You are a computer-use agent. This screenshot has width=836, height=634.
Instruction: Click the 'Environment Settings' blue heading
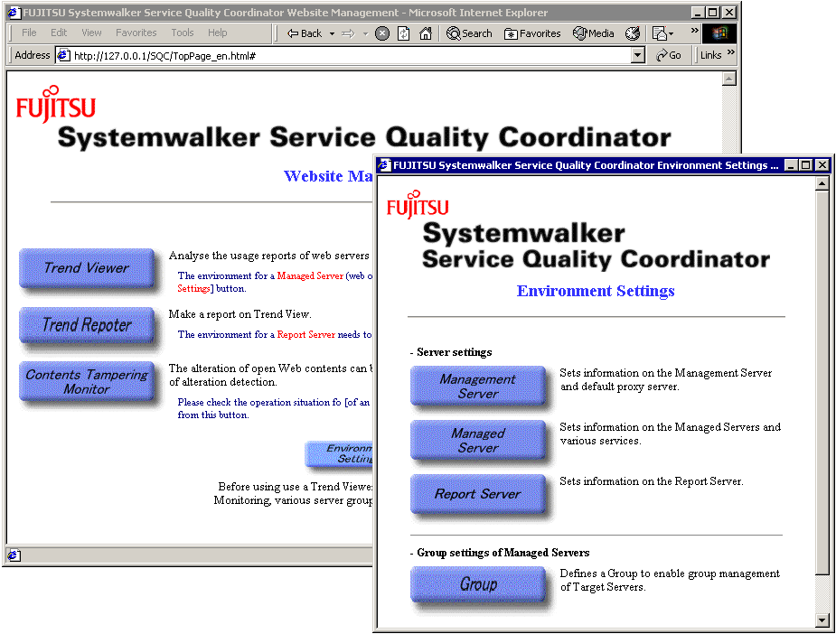point(596,291)
